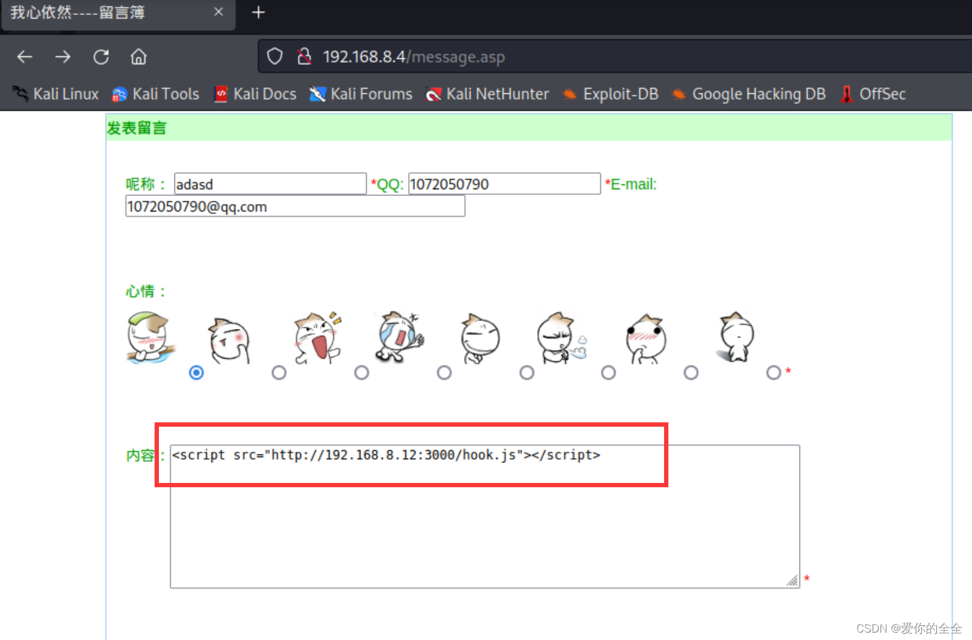Click the sighing cat emoticon

(561, 338)
